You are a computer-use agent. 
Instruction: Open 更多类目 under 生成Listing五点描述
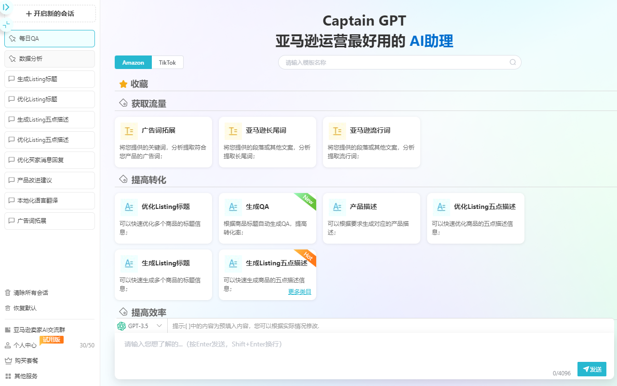299,291
